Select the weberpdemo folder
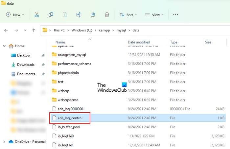The height and width of the screenshot is (149, 230). pos(68,100)
